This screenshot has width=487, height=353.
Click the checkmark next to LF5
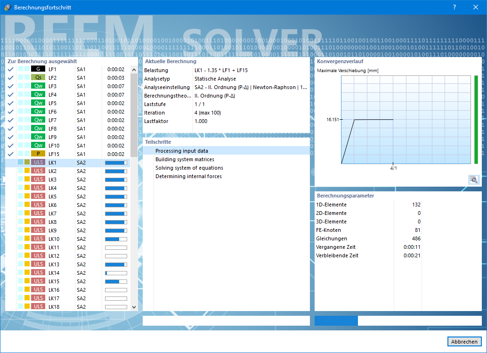click(10, 103)
